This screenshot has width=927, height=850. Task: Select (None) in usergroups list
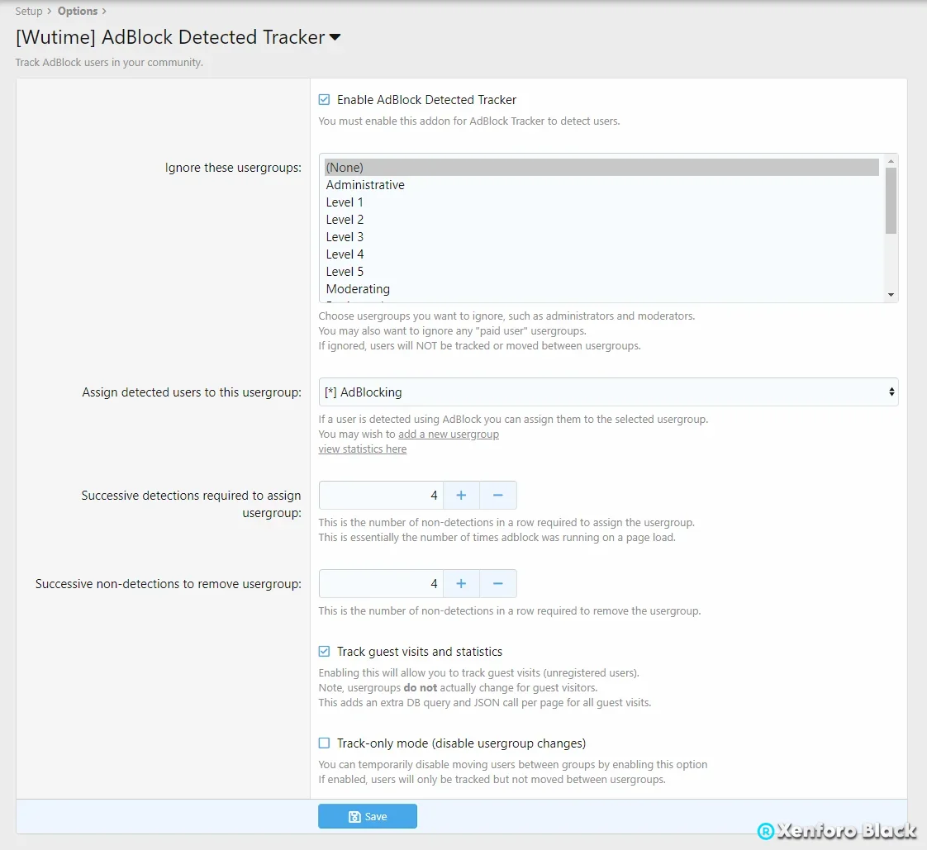[x=601, y=168]
